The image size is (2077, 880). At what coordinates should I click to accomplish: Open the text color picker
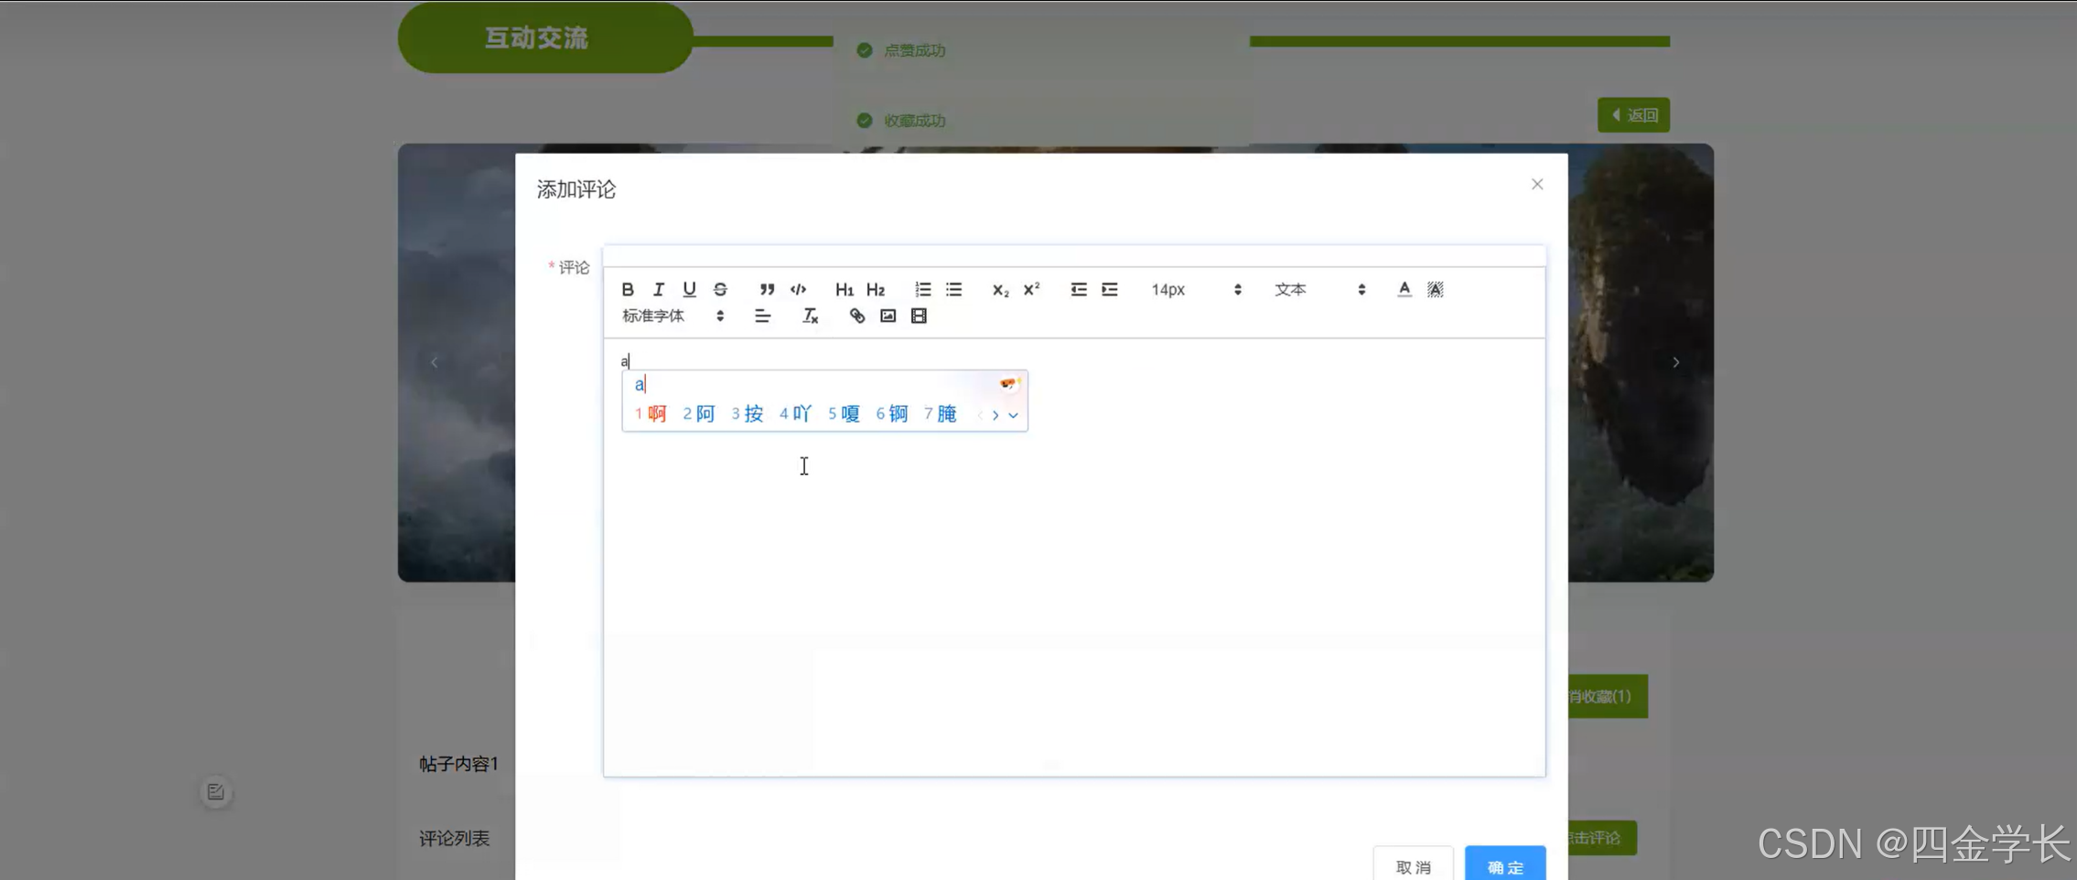tap(1404, 289)
